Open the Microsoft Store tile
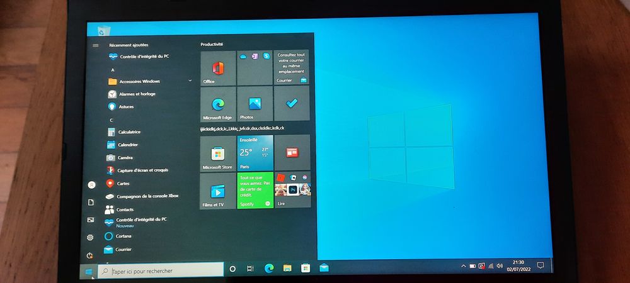Screen dimensions: 630x283 point(218,153)
